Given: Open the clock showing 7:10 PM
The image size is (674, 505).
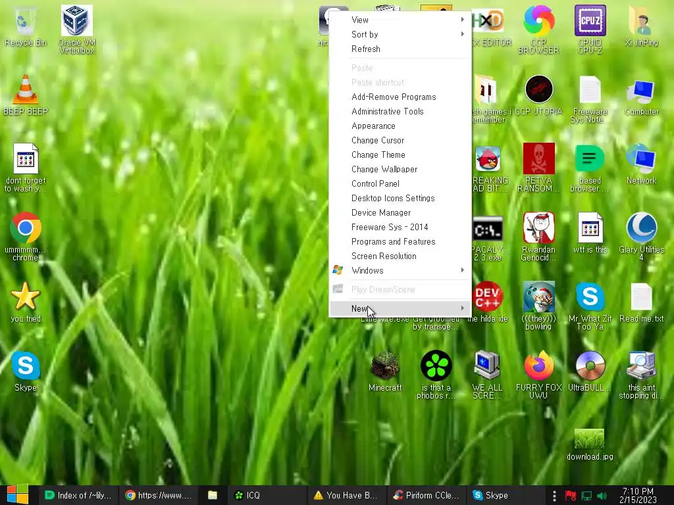Looking at the screenshot, I should click(x=638, y=495).
